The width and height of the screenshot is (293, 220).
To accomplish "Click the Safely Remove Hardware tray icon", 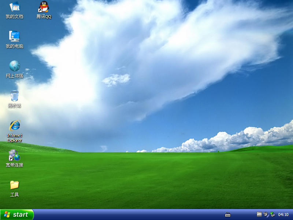I will pos(272,214).
